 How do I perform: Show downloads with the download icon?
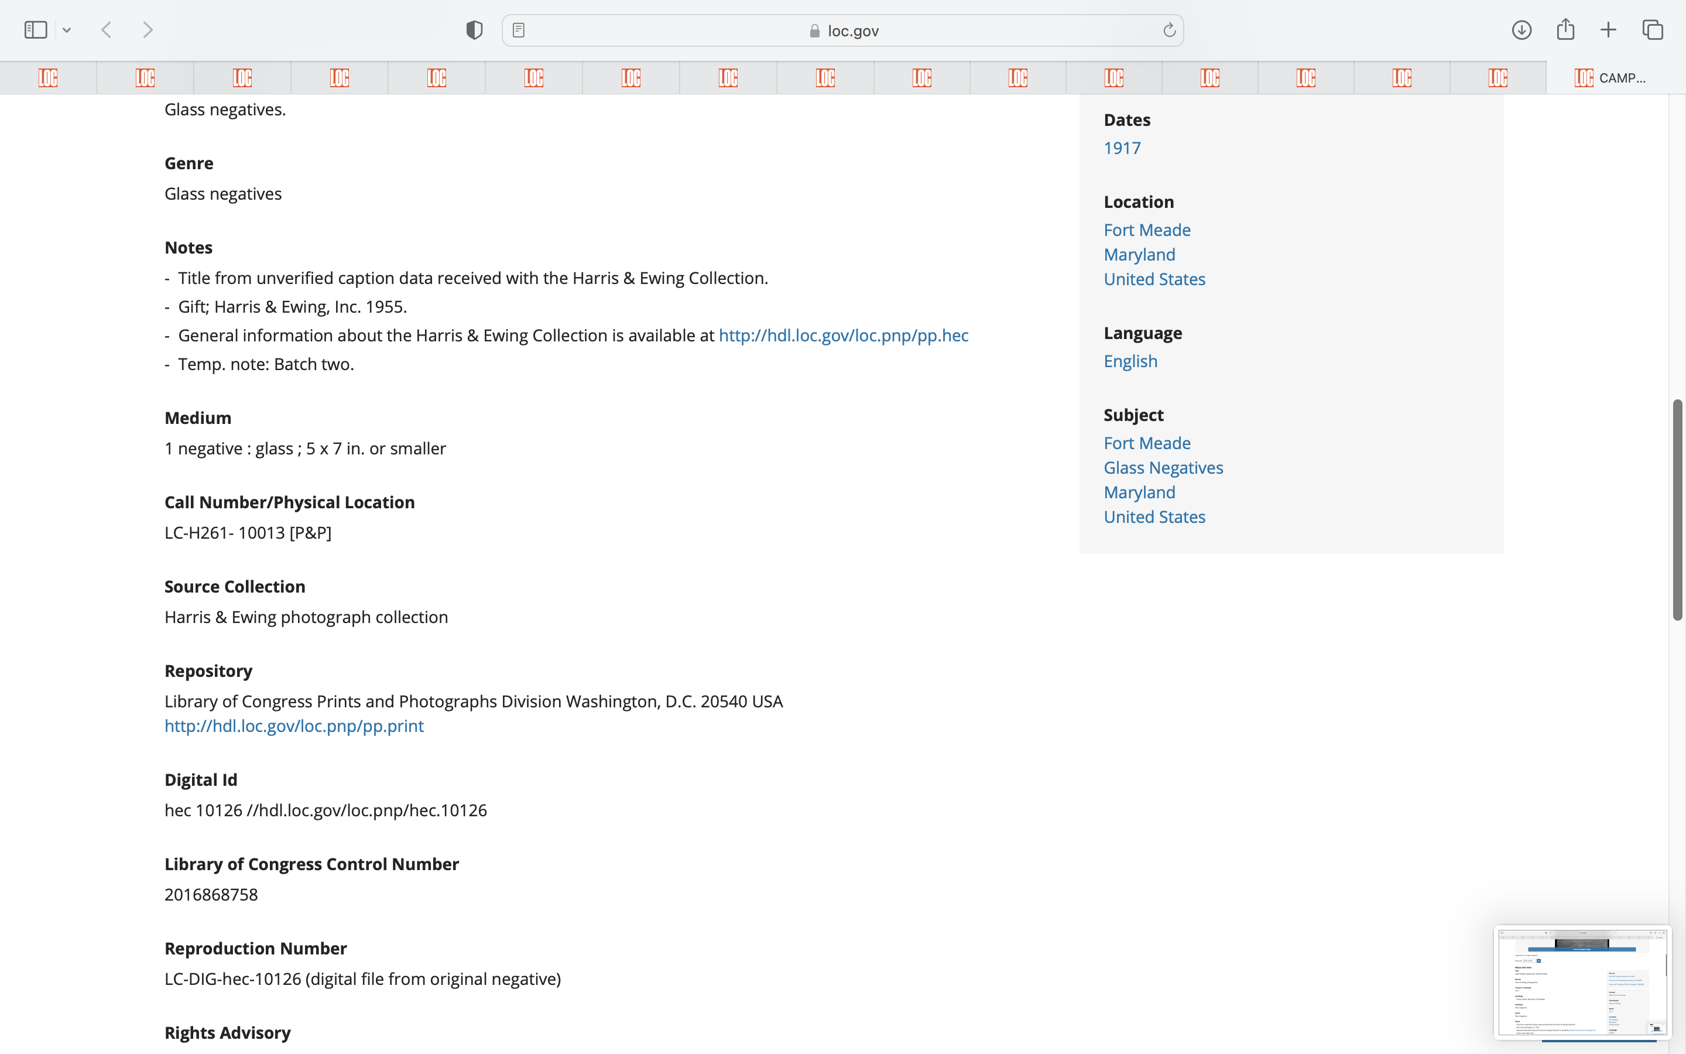(1521, 30)
